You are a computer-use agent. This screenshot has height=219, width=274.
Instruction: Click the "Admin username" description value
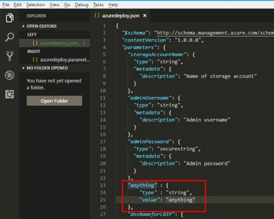(x=207, y=120)
